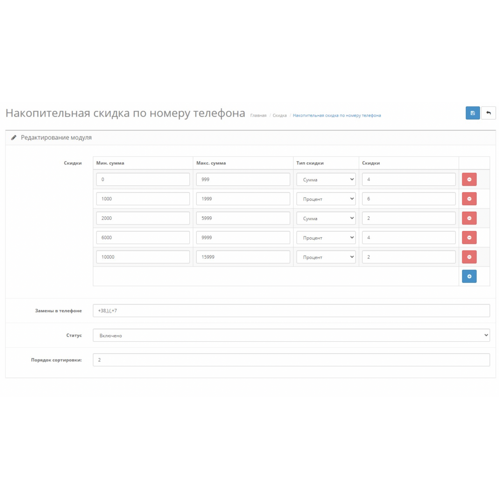Viewport: 499px width, 499px height.
Task: Click the Порядок сортировки input field
Action: point(291,360)
